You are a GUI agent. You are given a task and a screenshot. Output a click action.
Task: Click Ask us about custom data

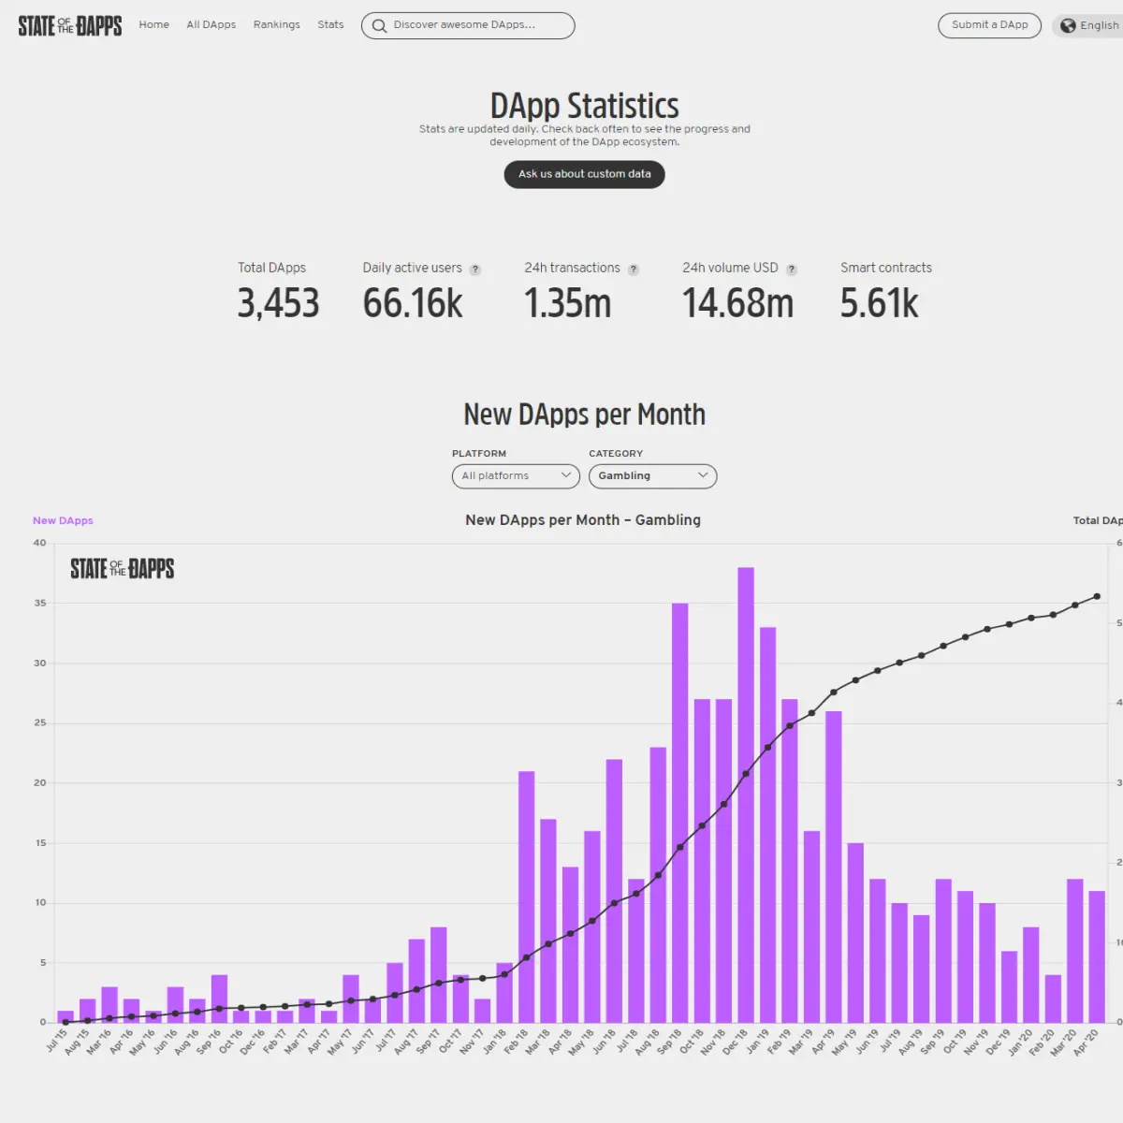pyautogui.click(x=585, y=174)
